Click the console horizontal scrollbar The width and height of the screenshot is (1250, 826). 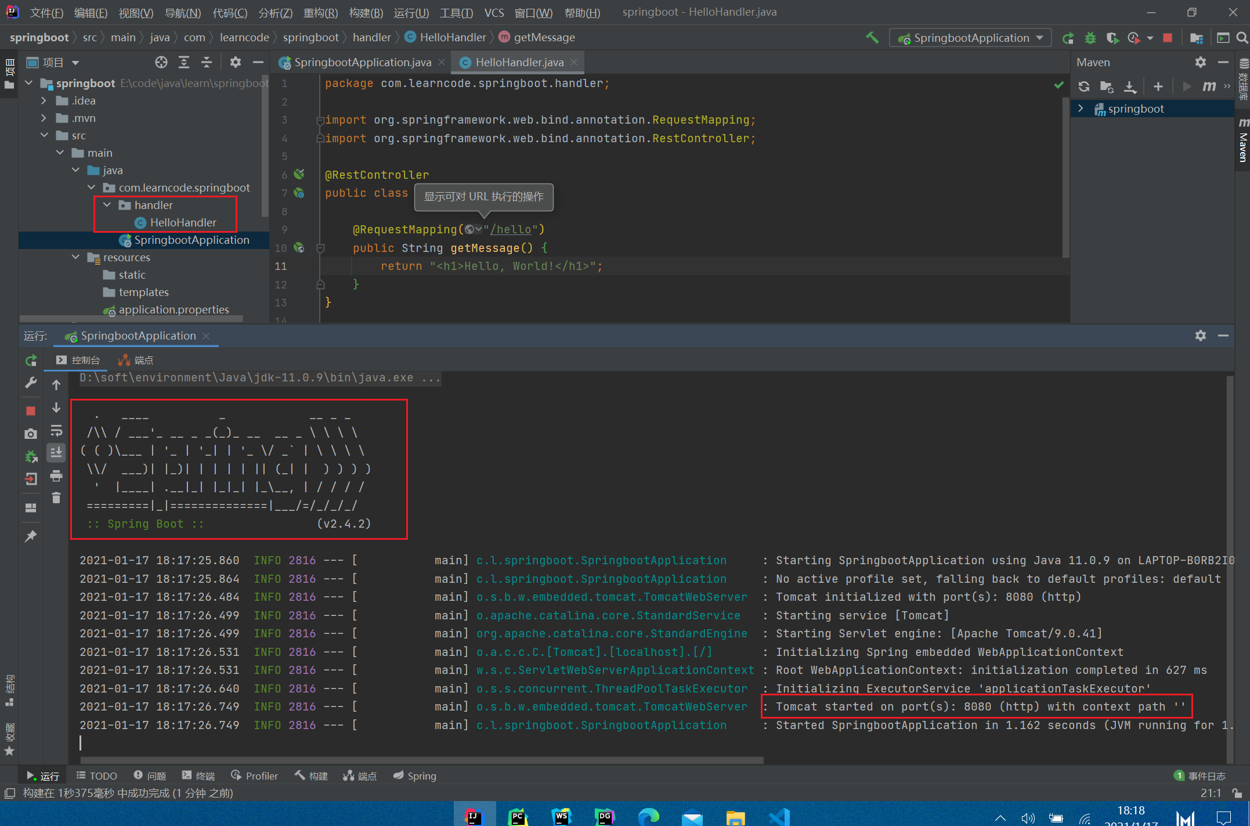(x=422, y=760)
